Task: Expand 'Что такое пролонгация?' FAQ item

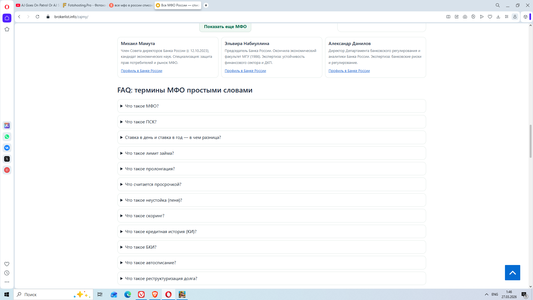Action: 150,169
